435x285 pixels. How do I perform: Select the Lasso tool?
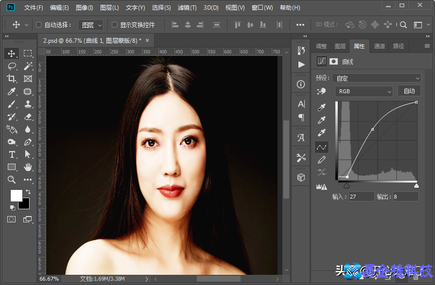(12, 66)
